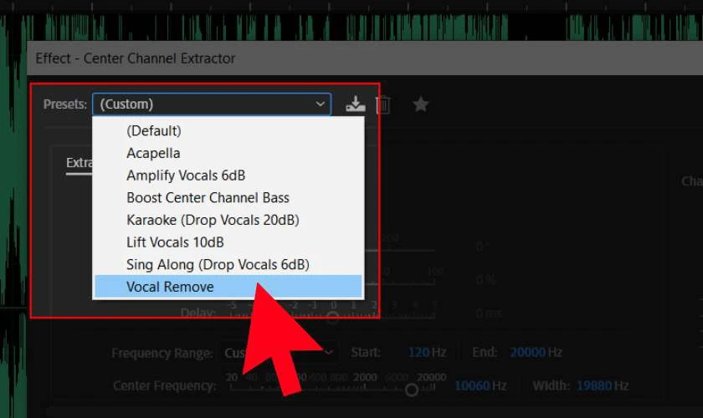Select the (Default) preset

(154, 130)
